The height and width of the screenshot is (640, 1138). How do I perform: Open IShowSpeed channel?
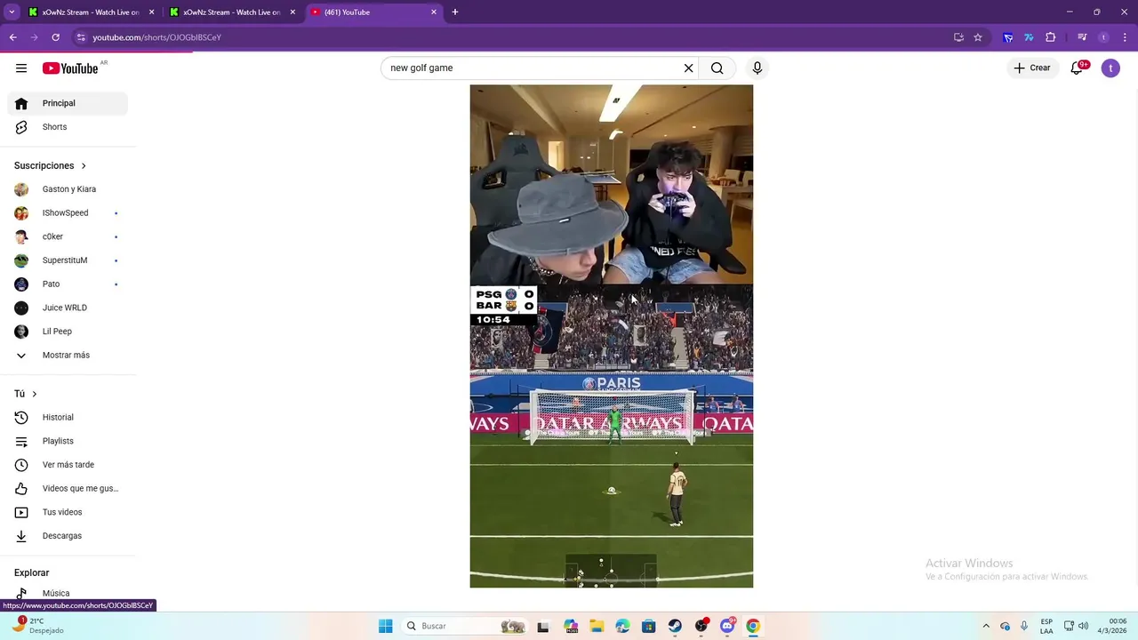pyautogui.click(x=68, y=213)
